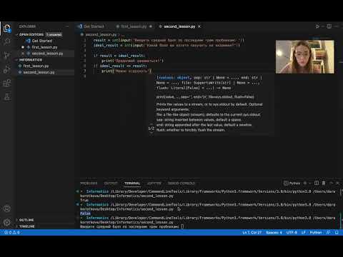343x257 pixels.
Task: Run Python file with play button
Action: (317, 26)
